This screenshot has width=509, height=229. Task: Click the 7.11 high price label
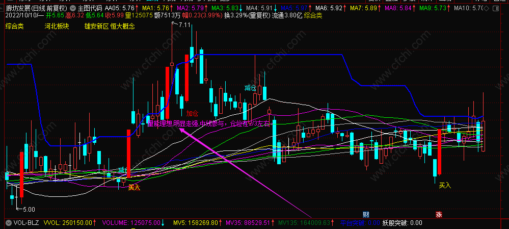[x=184, y=24]
